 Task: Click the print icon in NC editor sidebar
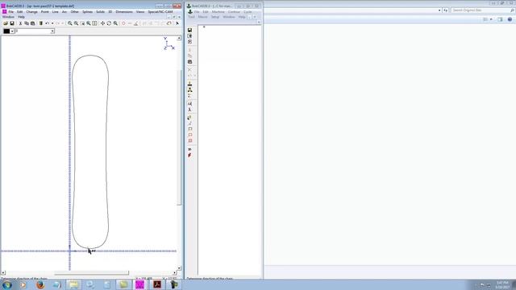(x=190, y=62)
